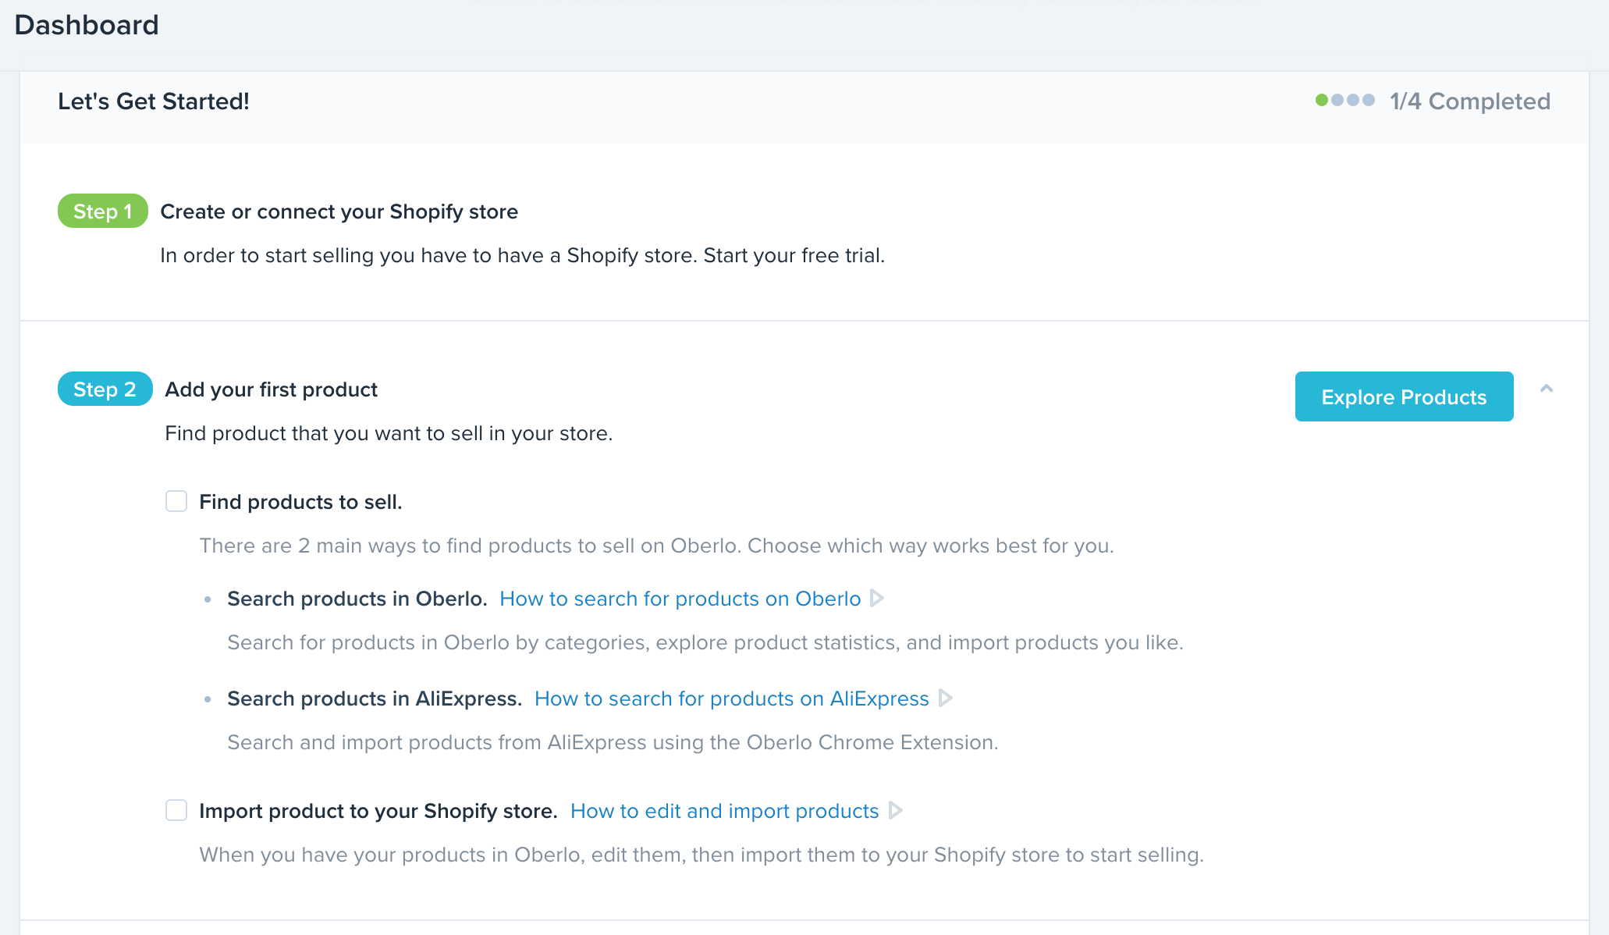Screen dimensions: 1609x935
Task: Click the green Step 1 badge
Action: tap(102, 211)
